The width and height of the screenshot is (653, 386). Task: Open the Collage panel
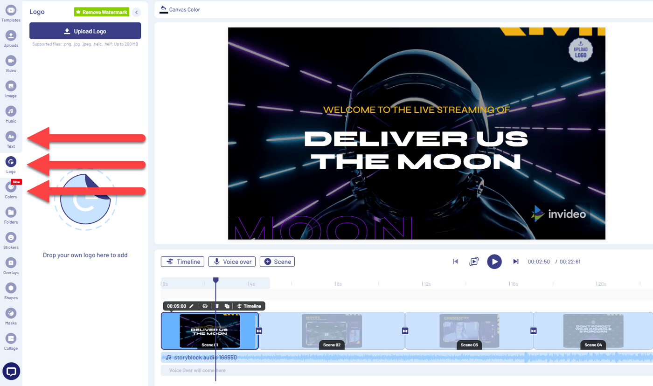click(x=11, y=341)
